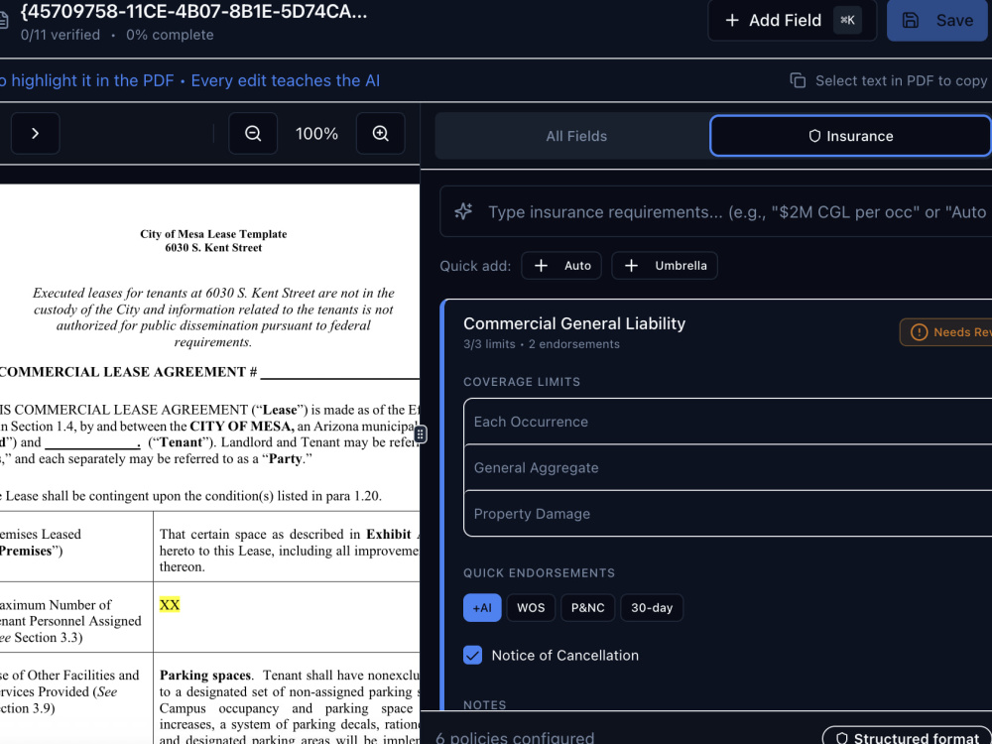Click the General Aggregate limit field
Image resolution: width=992 pixels, height=744 pixels.
(727, 467)
